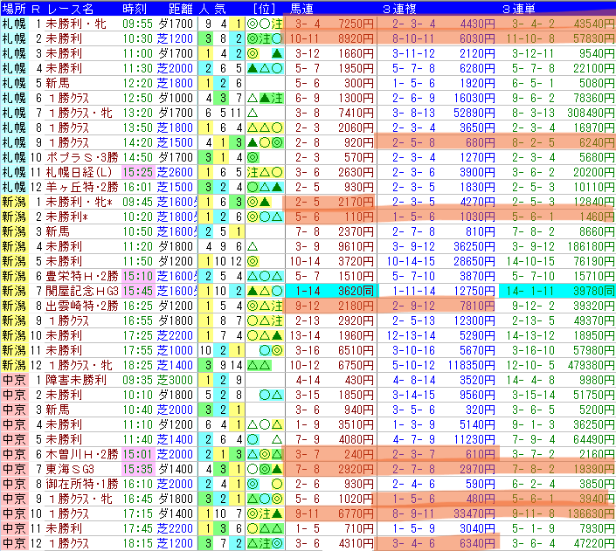
Task: Select the 札幌日経(L) race row
Action: point(308,172)
